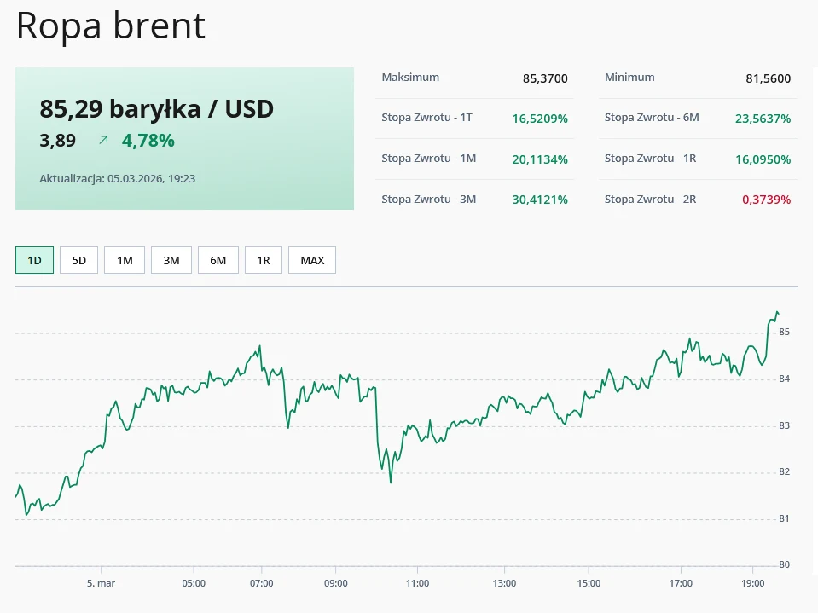Switch to the 1R yearly view
The height and width of the screenshot is (613, 818).
click(263, 260)
